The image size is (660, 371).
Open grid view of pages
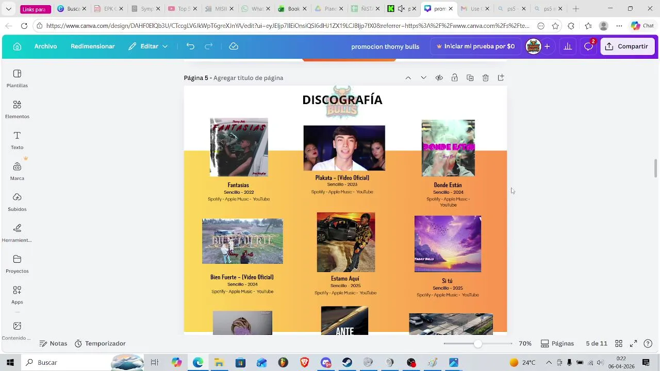point(619,344)
